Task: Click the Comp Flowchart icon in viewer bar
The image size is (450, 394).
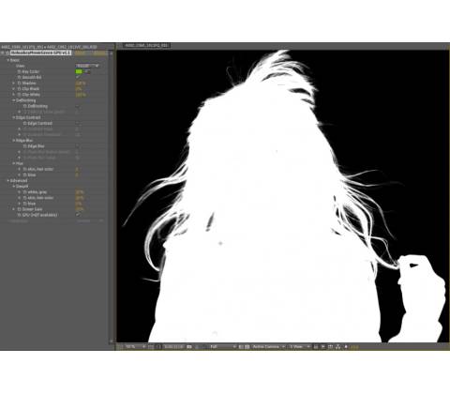Action: (x=337, y=347)
